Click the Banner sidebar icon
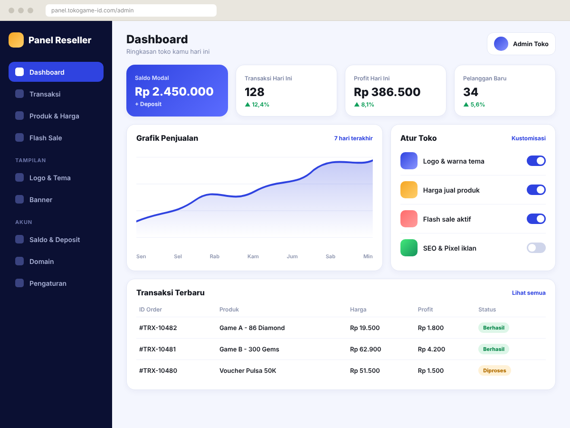The image size is (570, 428). tap(19, 199)
